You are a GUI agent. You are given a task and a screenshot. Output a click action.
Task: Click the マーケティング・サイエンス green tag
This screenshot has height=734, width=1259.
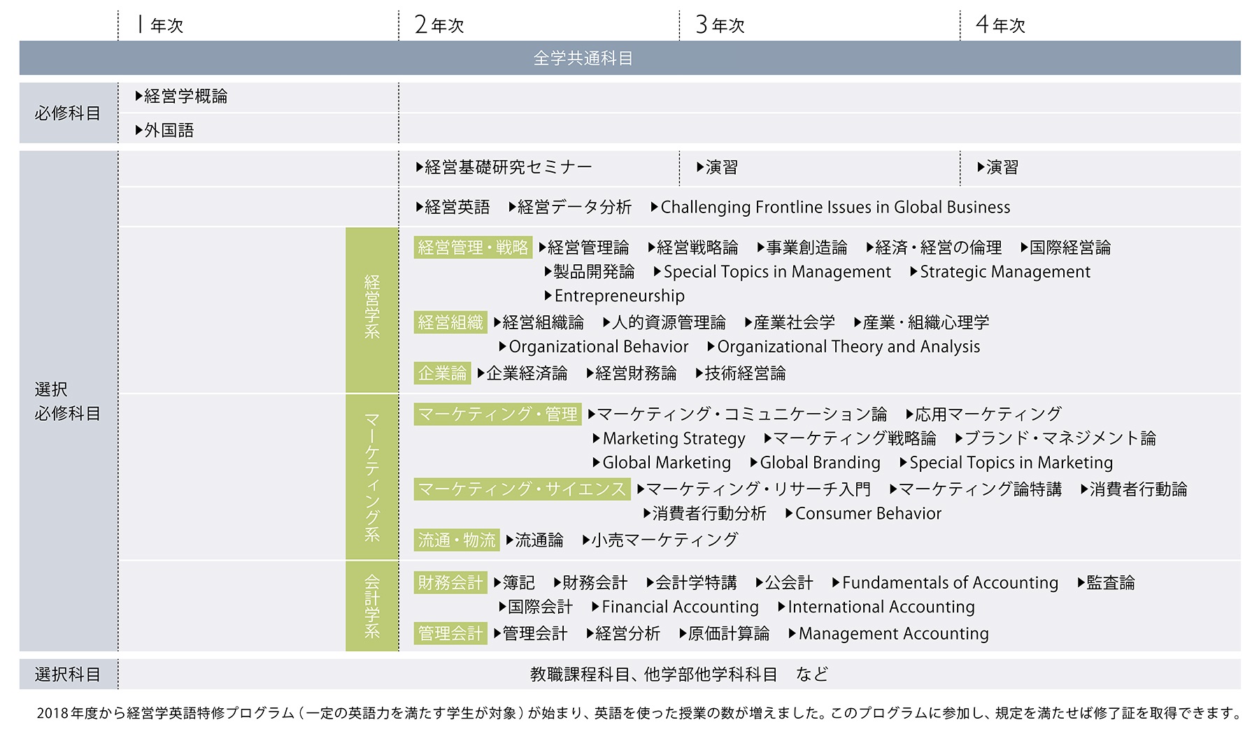click(x=522, y=489)
